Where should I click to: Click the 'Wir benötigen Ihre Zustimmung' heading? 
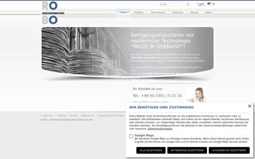click(161, 107)
